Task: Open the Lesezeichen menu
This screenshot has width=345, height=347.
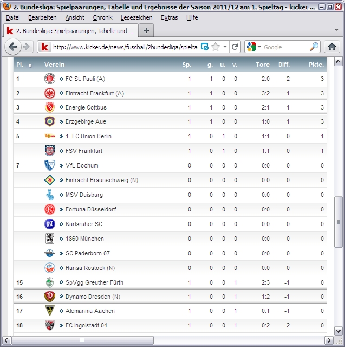Action: 136,17
